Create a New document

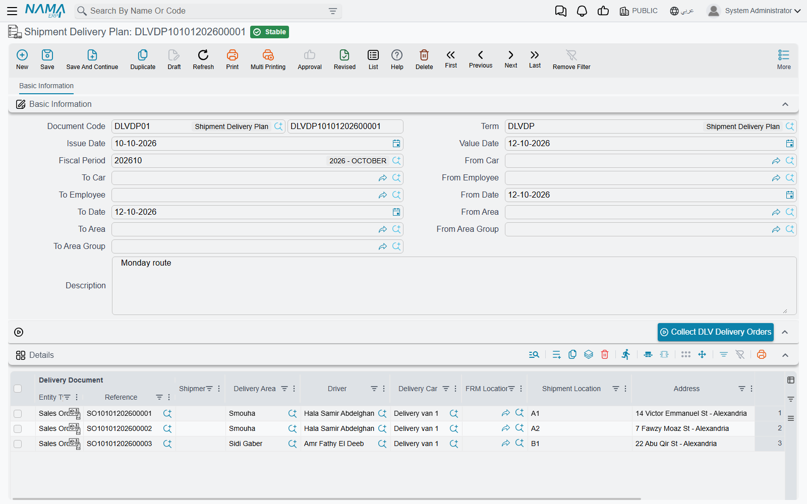click(x=22, y=59)
